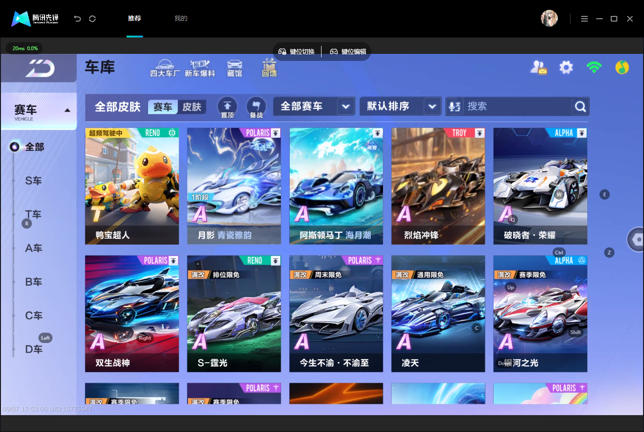This screenshot has height=432, width=644.
Task: Click pin icon on 月影 card
Action: click(x=276, y=133)
